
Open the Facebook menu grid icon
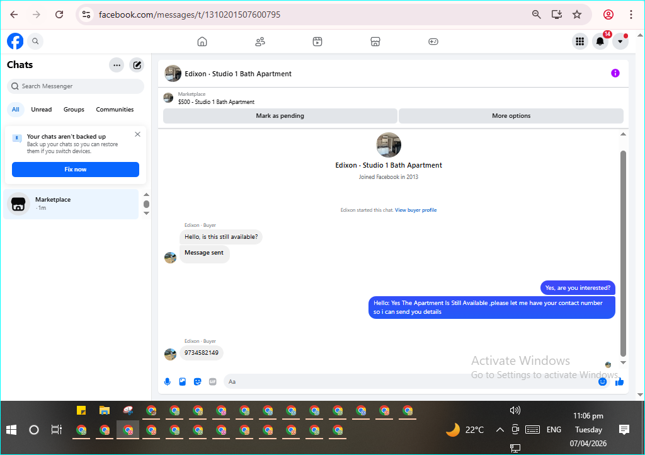click(x=579, y=41)
